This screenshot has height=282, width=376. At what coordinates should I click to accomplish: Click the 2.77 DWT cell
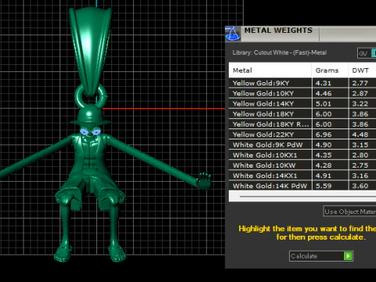[x=363, y=83]
